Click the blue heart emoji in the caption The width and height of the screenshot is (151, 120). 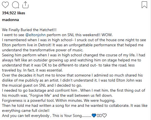click(94, 116)
